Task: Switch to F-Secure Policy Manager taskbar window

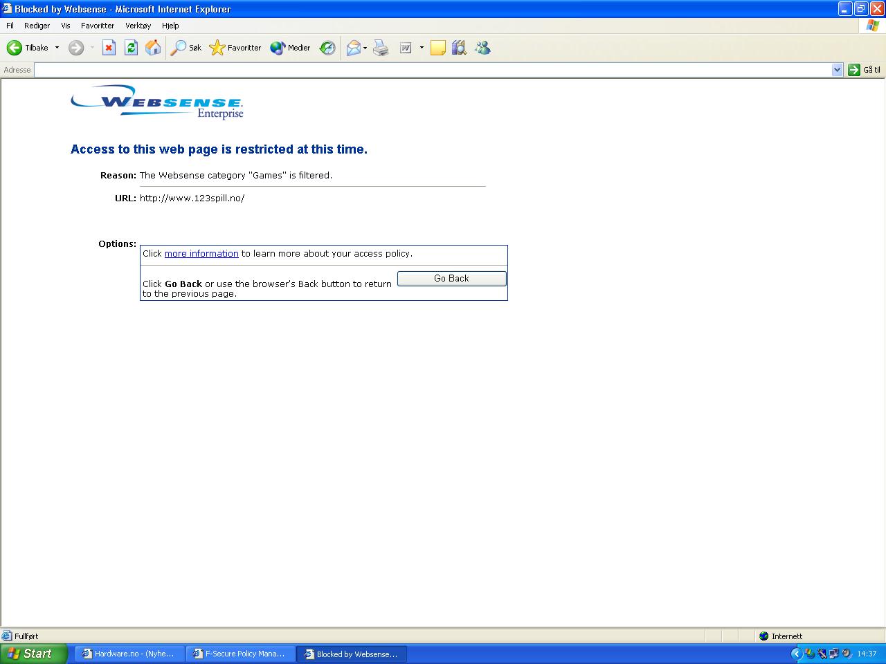Action: pos(241,654)
